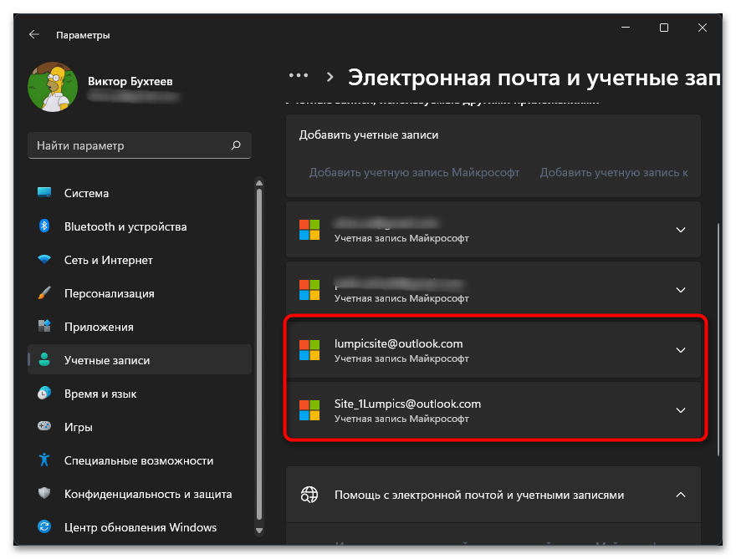The image size is (736, 559).
Task: Open the Homer profile avatar picture
Action: (x=53, y=87)
